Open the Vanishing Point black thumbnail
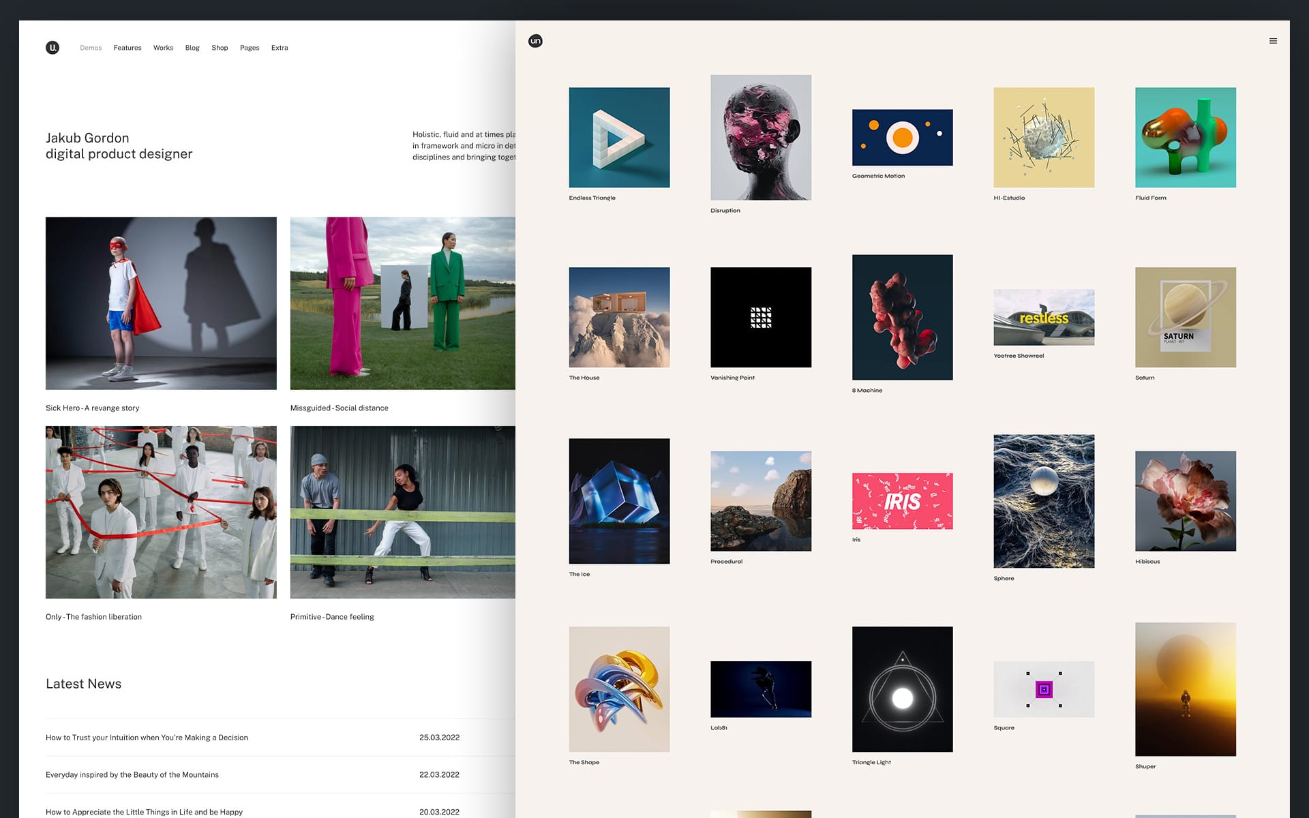This screenshot has height=818, width=1309. [761, 317]
